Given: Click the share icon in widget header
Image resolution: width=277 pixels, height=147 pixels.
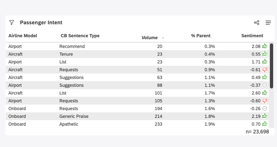Looking at the screenshot, I should (x=256, y=23).
